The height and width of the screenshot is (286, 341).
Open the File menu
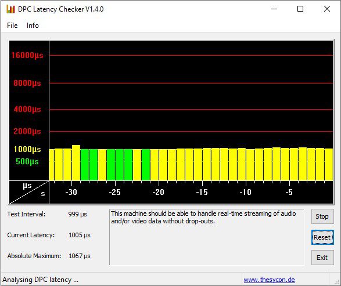12,26
